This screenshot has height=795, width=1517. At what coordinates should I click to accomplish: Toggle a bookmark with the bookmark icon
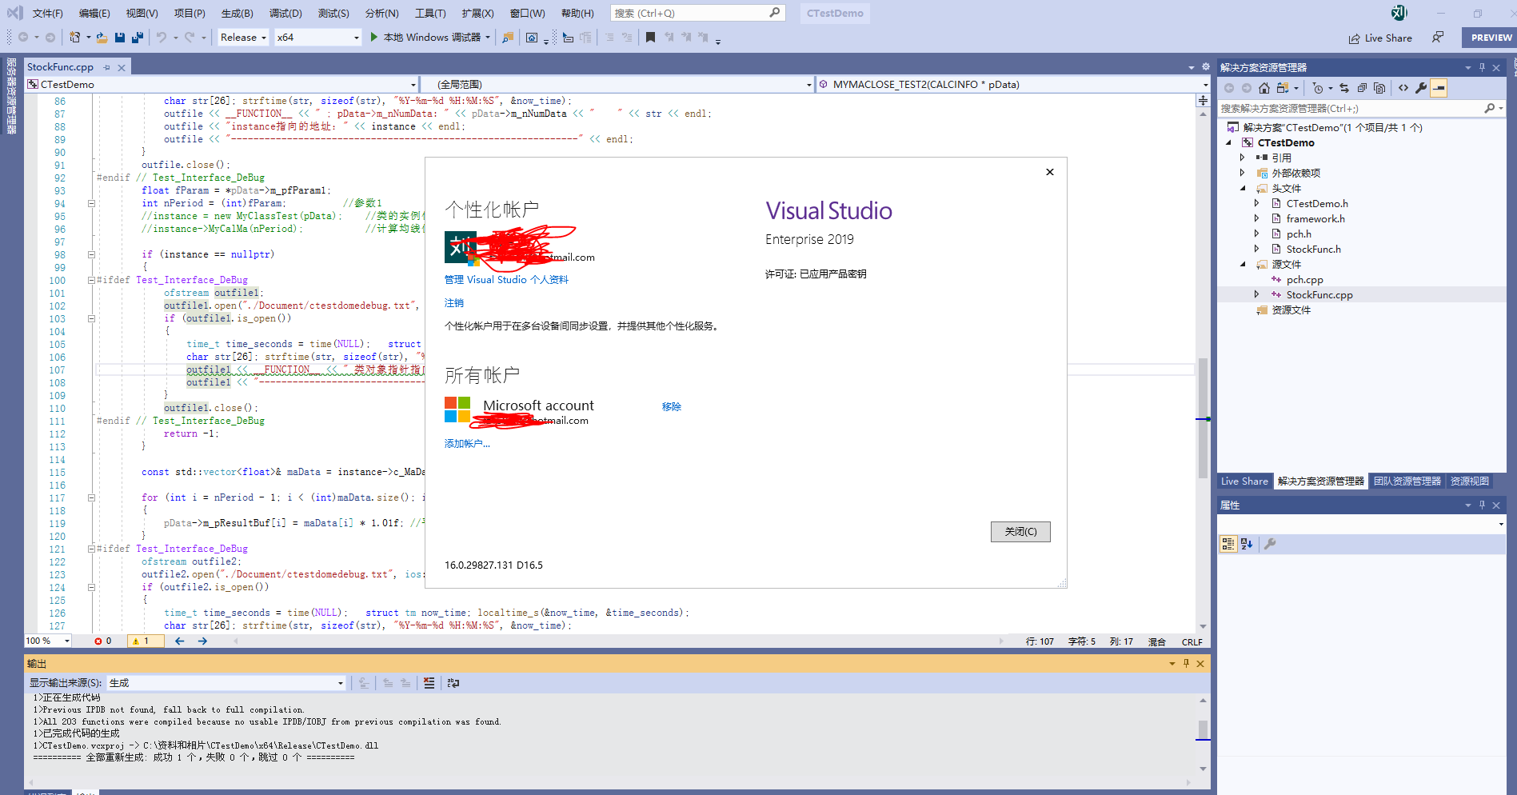click(x=650, y=38)
